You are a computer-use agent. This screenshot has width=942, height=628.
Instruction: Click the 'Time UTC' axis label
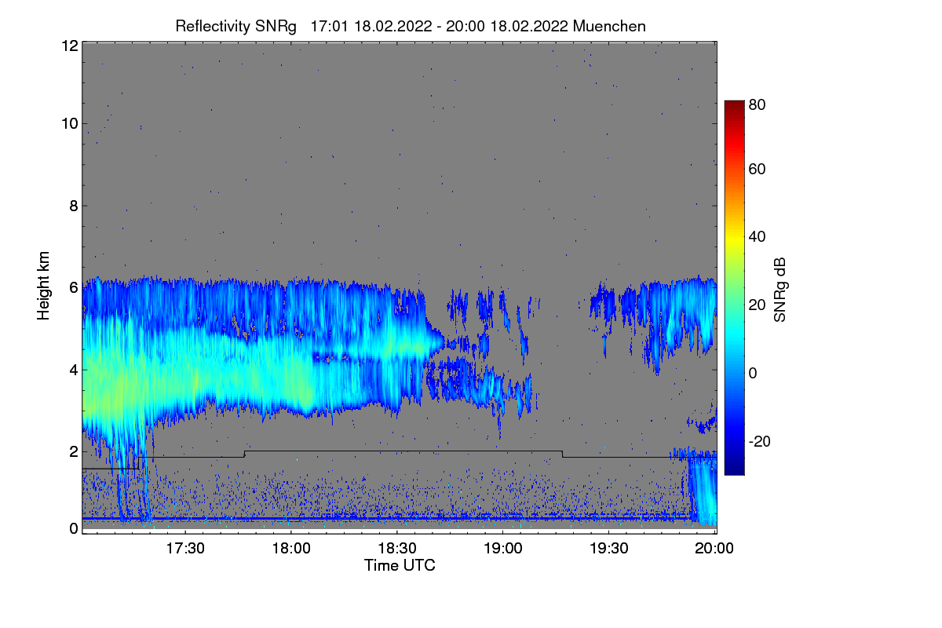pos(400,565)
